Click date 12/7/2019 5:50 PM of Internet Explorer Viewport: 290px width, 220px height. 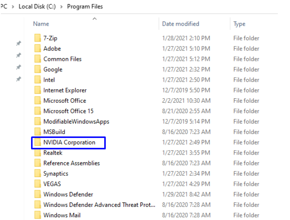pos(186,90)
